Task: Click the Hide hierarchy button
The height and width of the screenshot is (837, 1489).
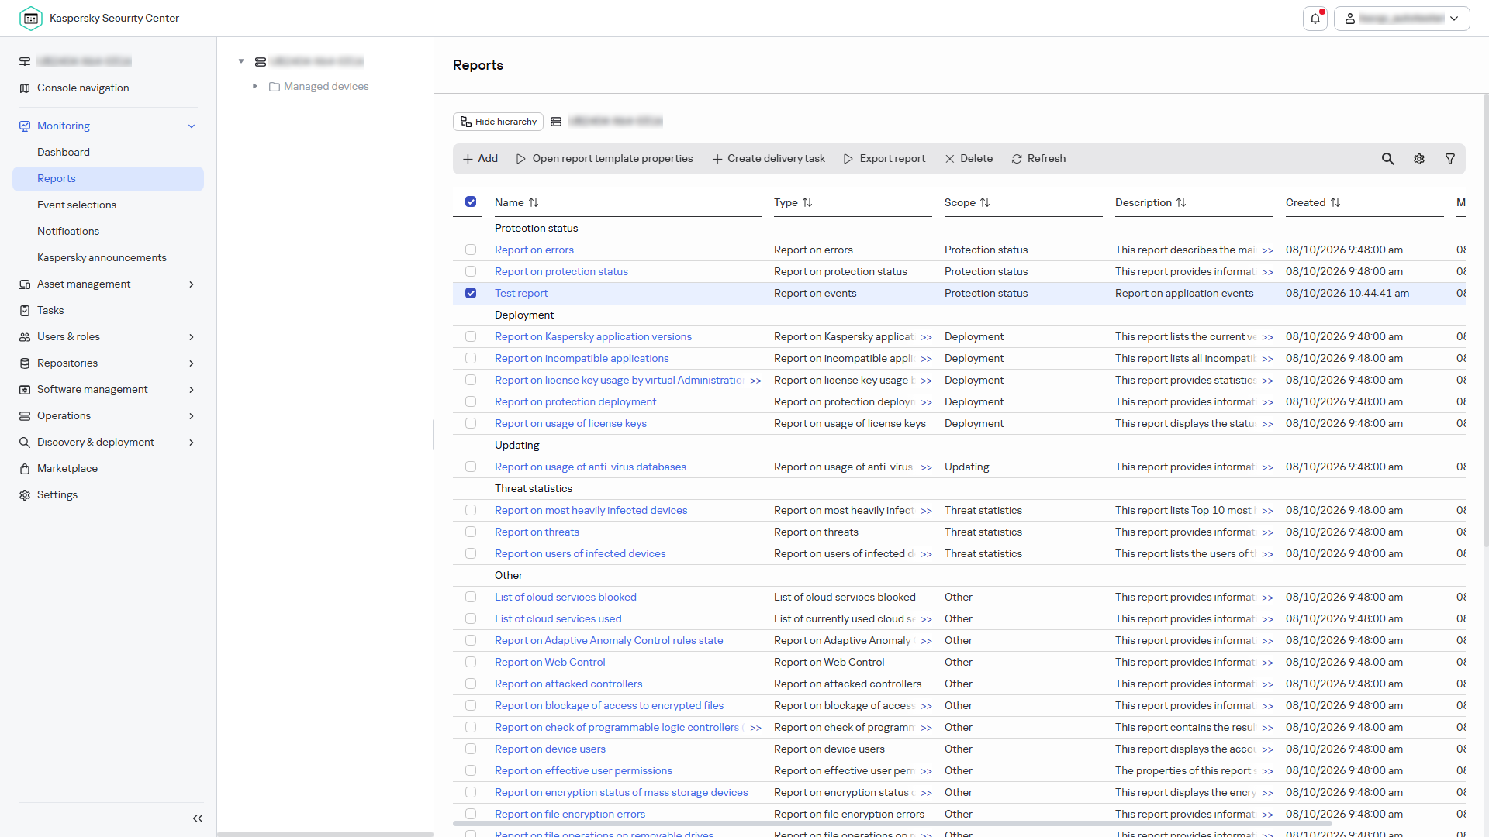Action: [x=498, y=122]
